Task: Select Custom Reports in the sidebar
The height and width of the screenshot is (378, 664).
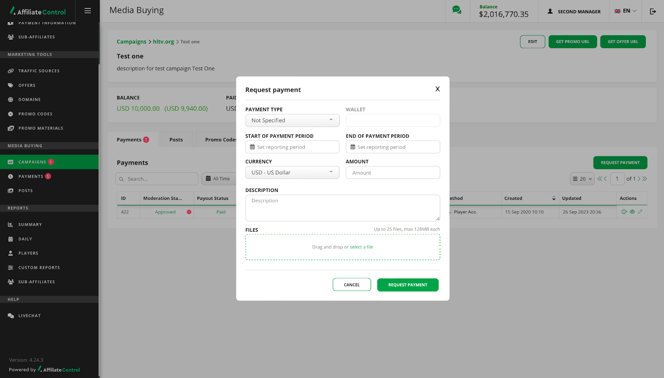Action: coord(39,268)
